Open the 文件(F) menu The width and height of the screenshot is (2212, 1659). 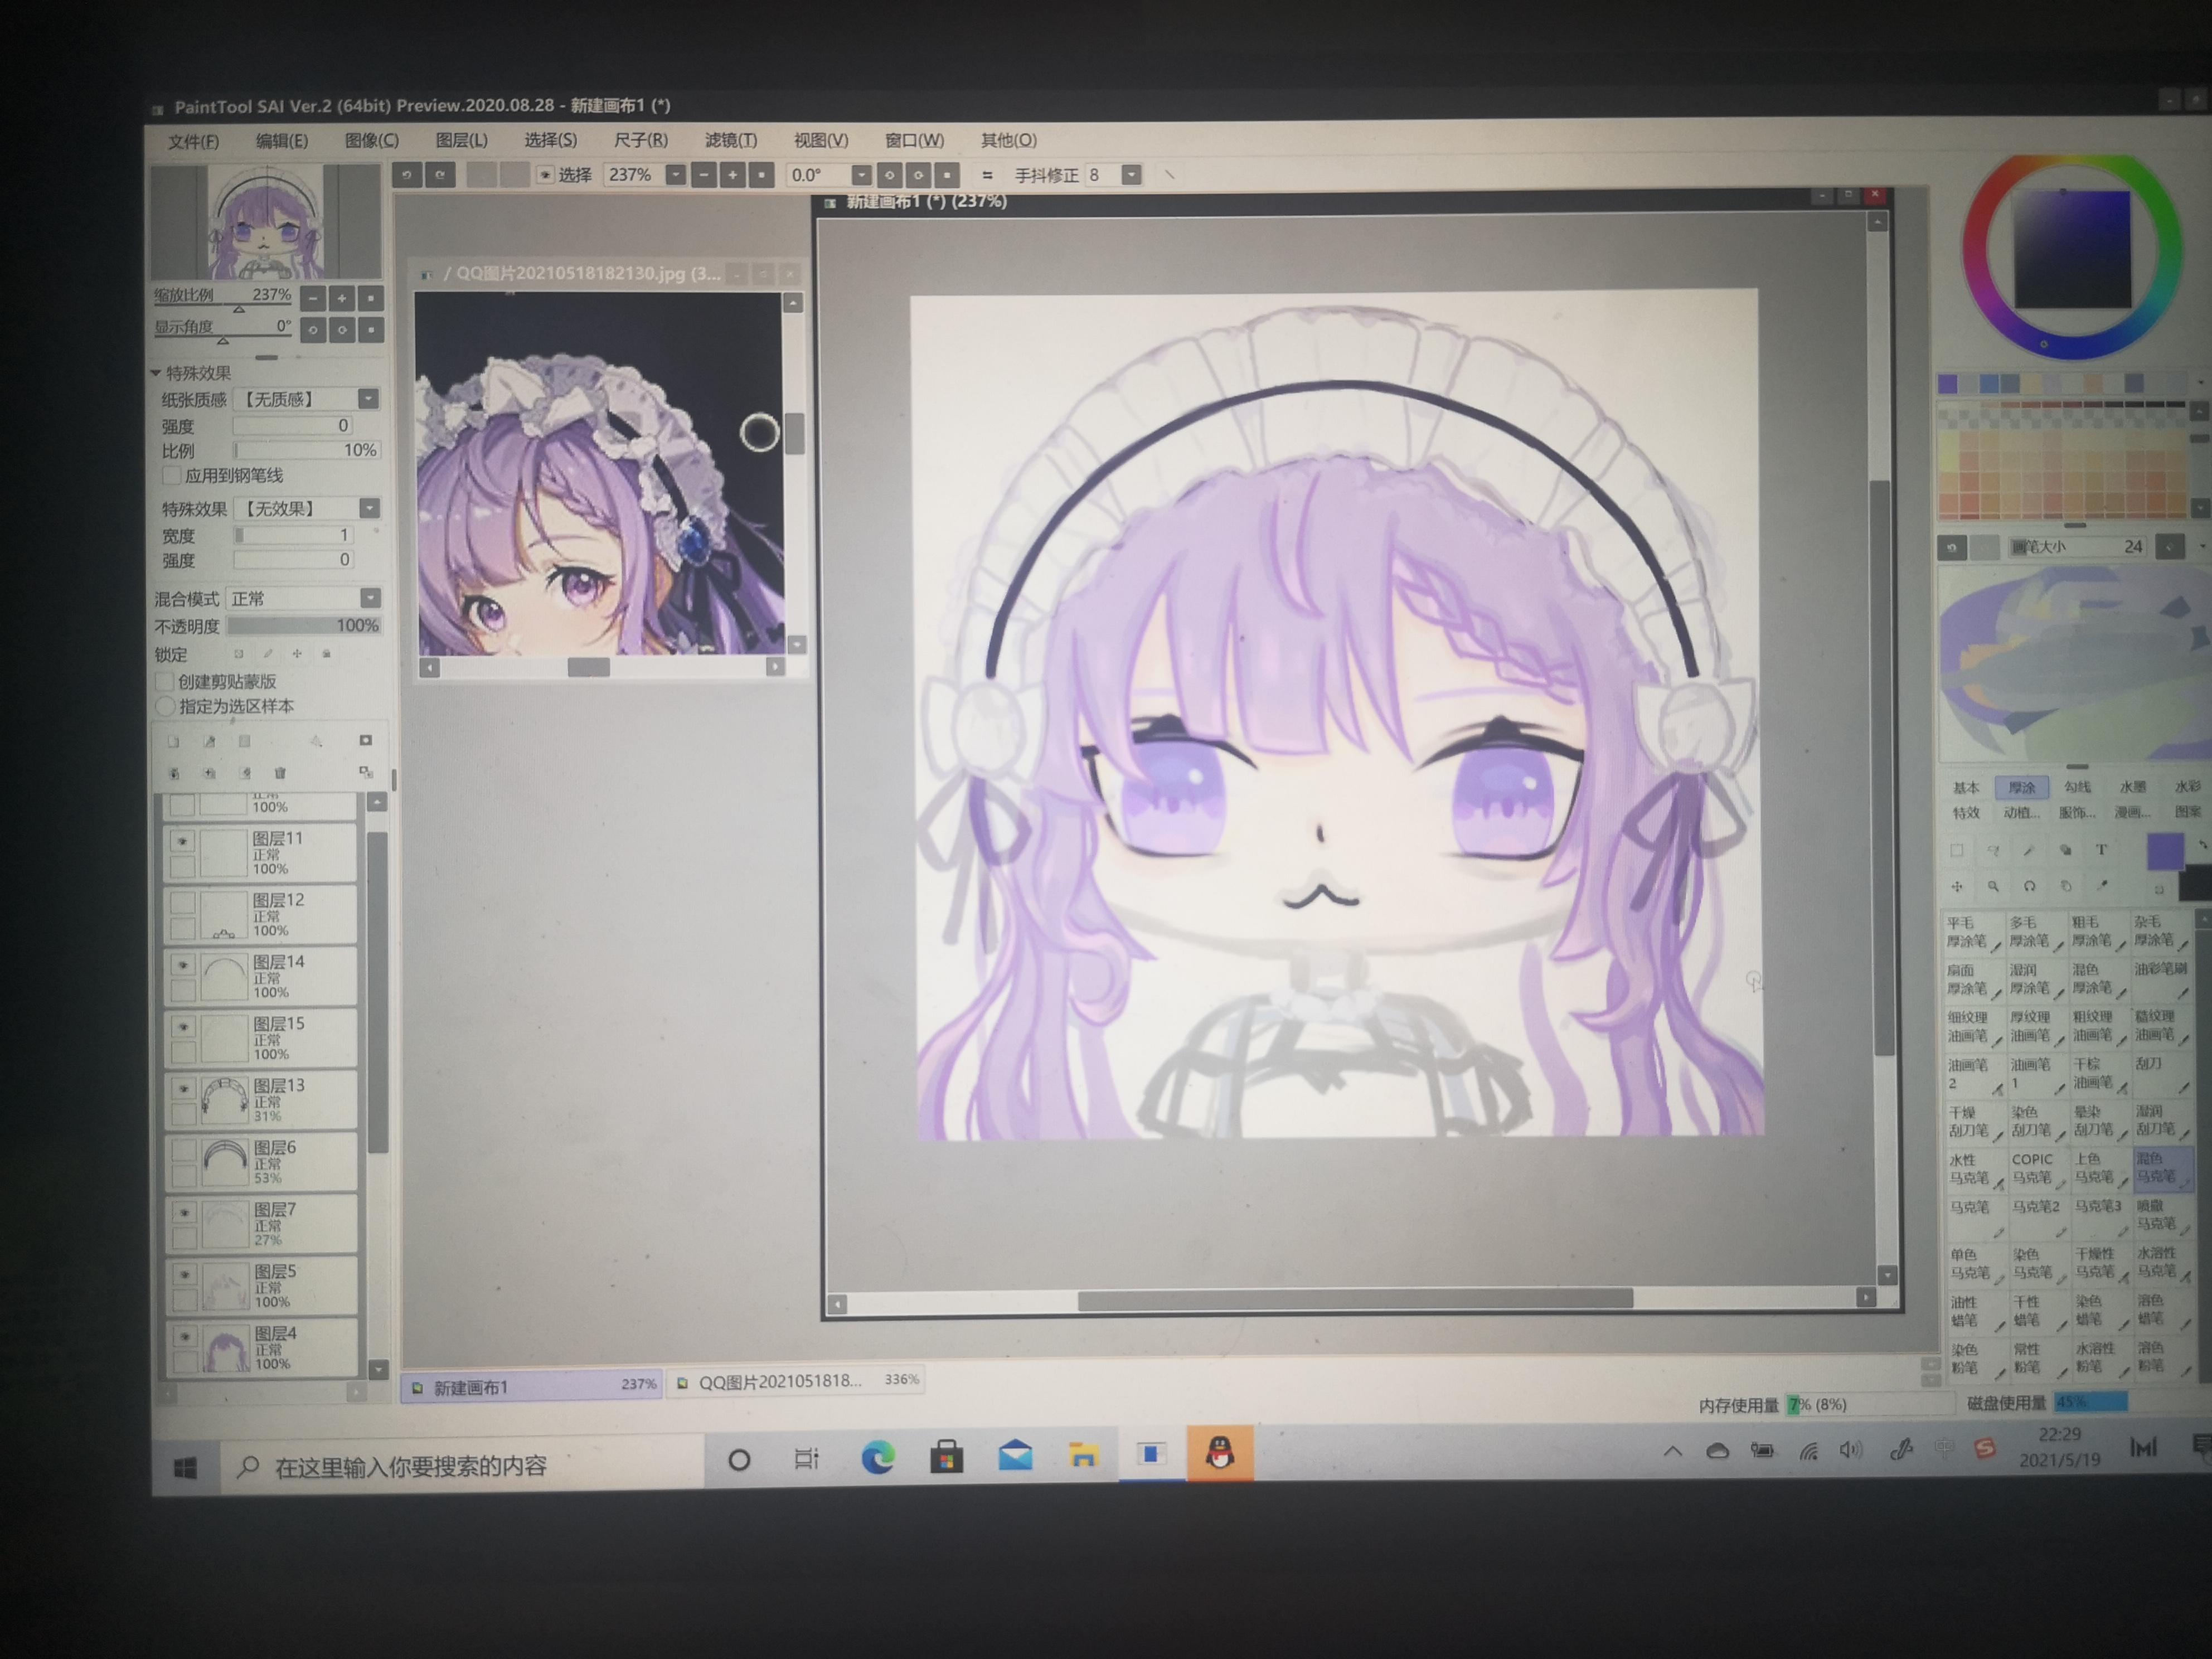[193, 142]
